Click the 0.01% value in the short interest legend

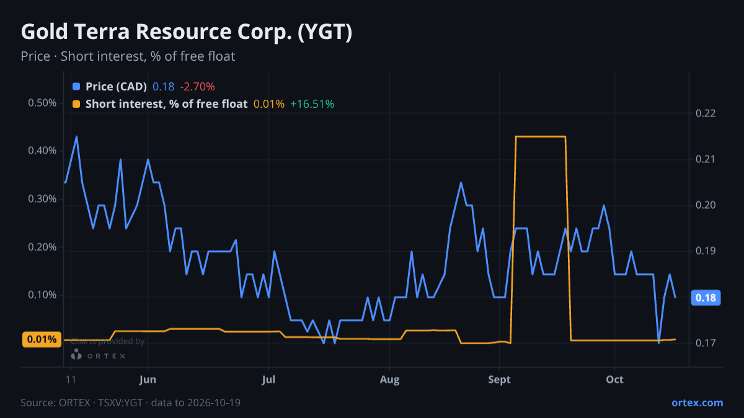coord(269,104)
